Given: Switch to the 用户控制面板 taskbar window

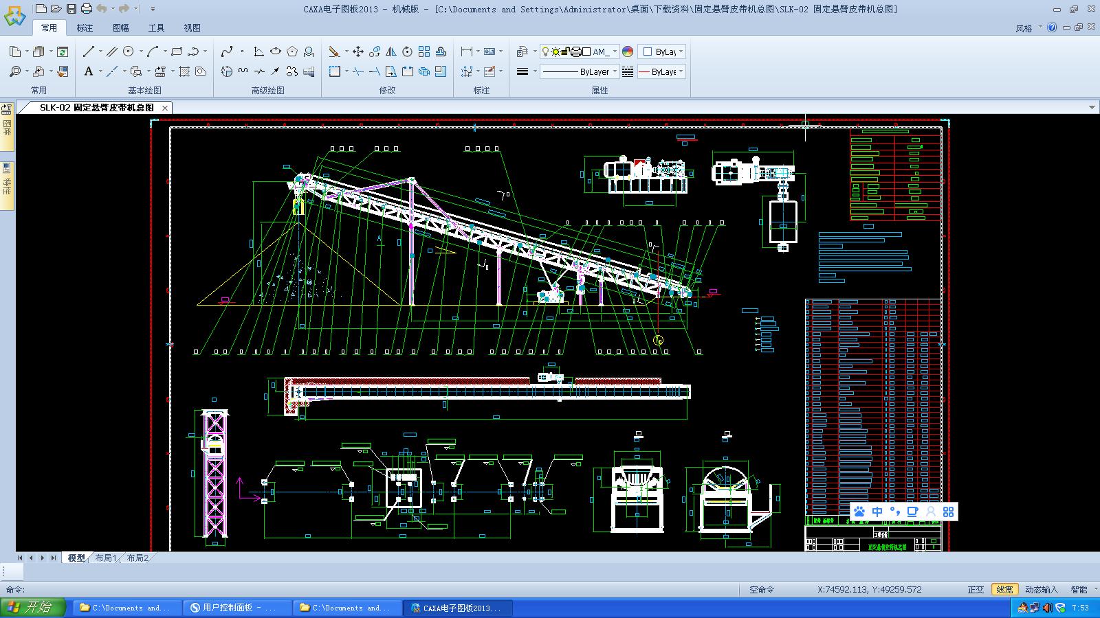Looking at the screenshot, I should (x=236, y=607).
